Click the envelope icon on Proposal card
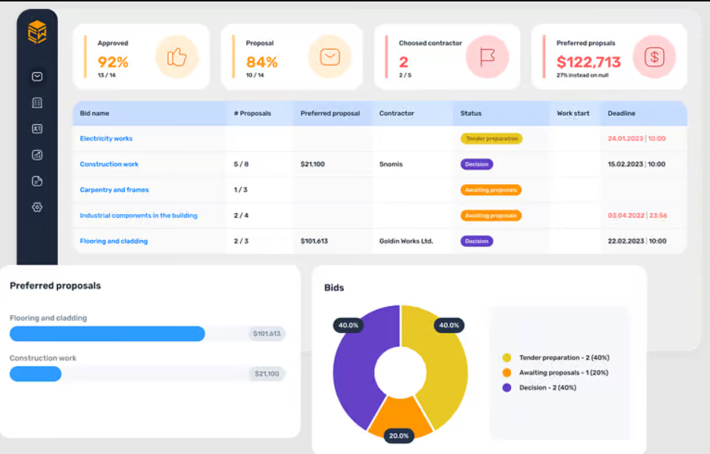 point(329,57)
